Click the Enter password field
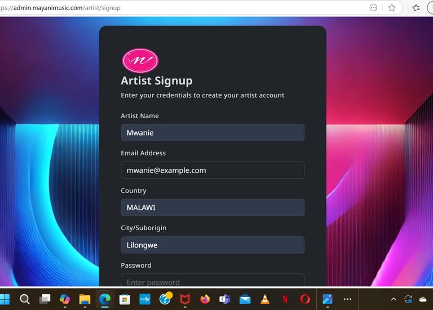This screenshot has width=433, height=310. [213, 280]
